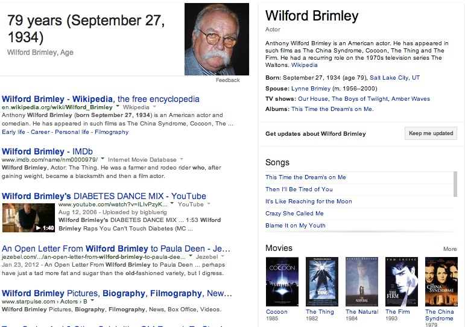Click 'Wilford Brimley' knowledge panel heading

pos(312,16)
